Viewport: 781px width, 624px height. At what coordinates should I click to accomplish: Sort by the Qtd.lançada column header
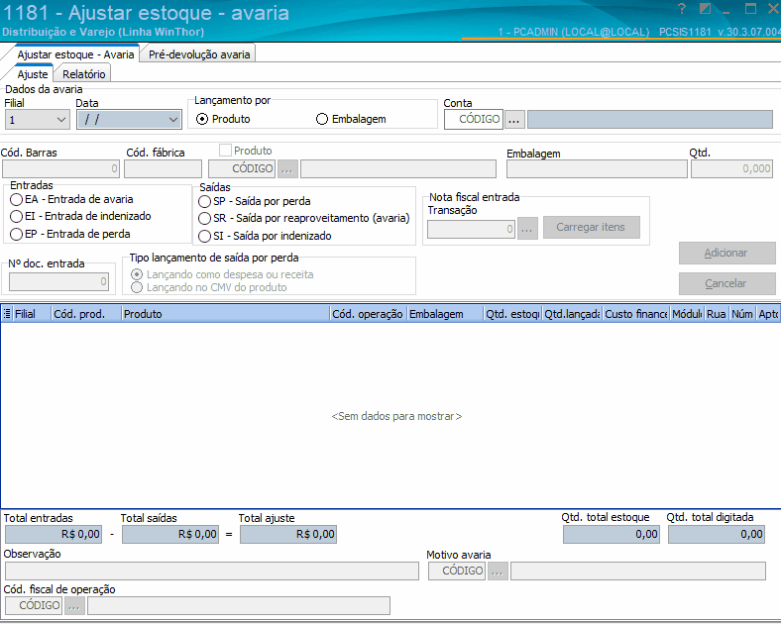point(572,314)
